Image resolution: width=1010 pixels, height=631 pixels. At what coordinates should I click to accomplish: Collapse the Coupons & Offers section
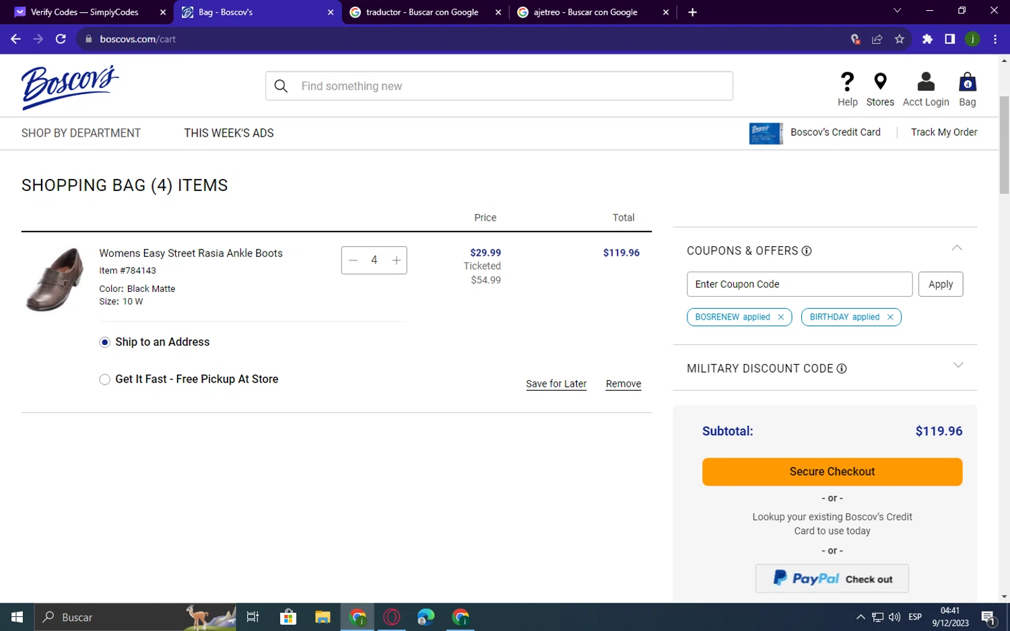point(957,248)
